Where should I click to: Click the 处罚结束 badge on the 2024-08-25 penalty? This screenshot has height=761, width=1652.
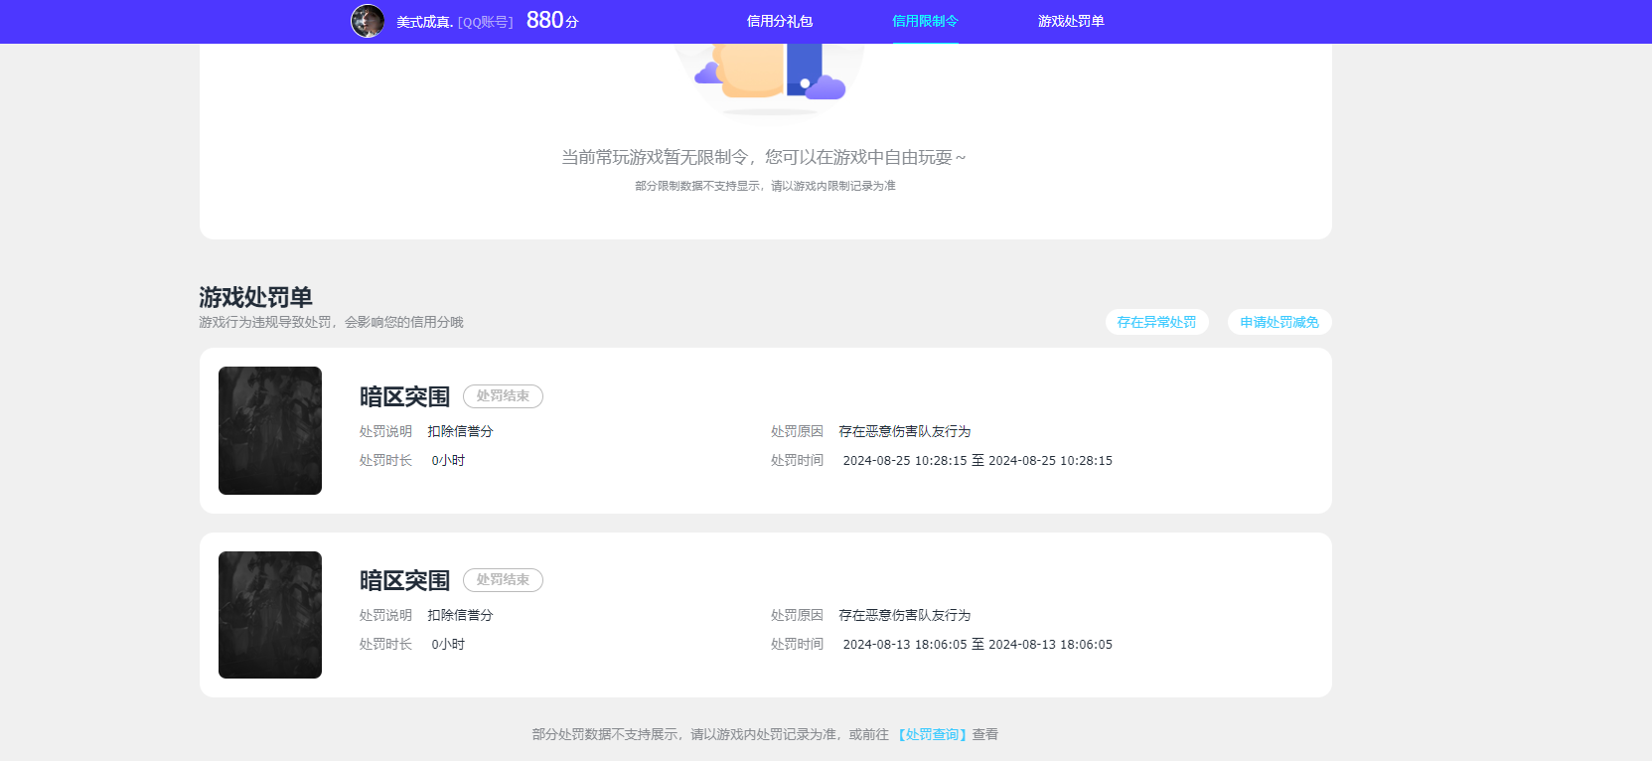pos(503,396)
